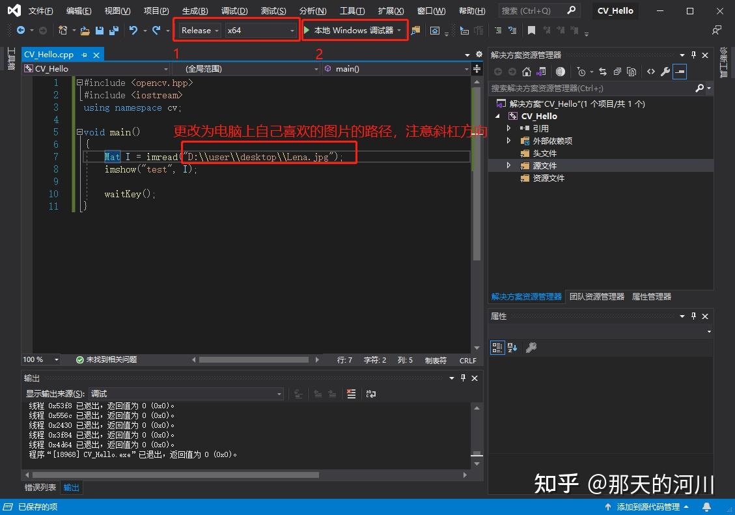Sync with active document in Solution Explorer
Screen dimensions: 735x515
click(603, 72)
